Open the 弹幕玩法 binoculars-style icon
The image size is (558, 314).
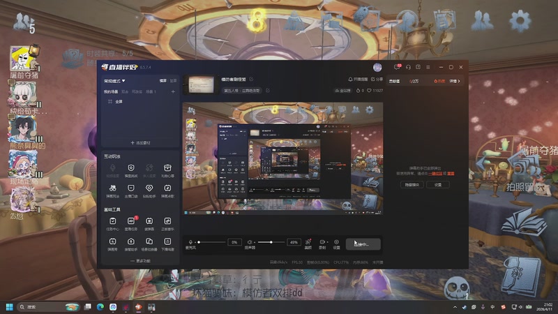click(x=112, y=188)
